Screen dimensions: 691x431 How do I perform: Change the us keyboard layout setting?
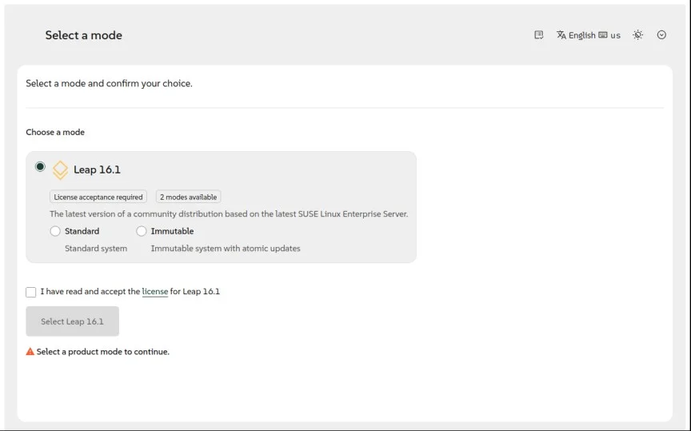point(609,35)
